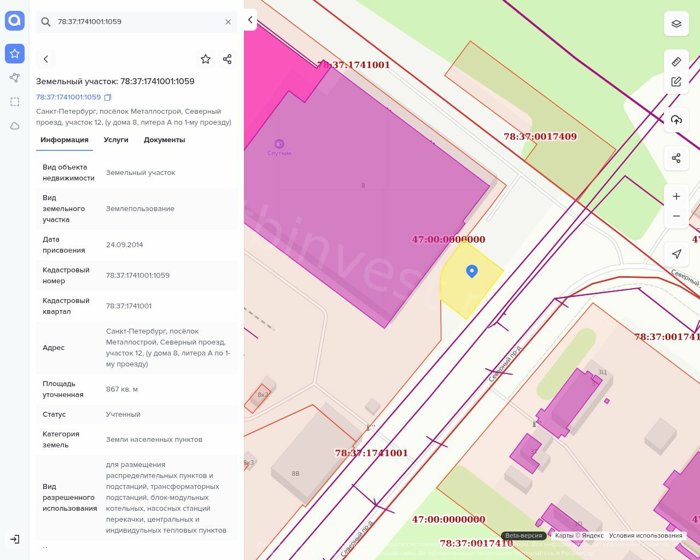Click the logout icon at the sidebar bottom

tap(15, 539)
